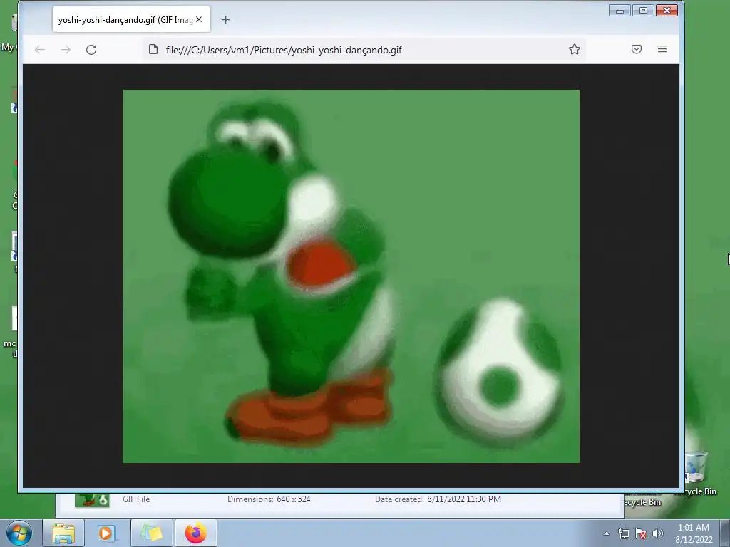Open the Action Center flag icon
Image resolution: width=730 pixels, height=547 pixels.
641,533
